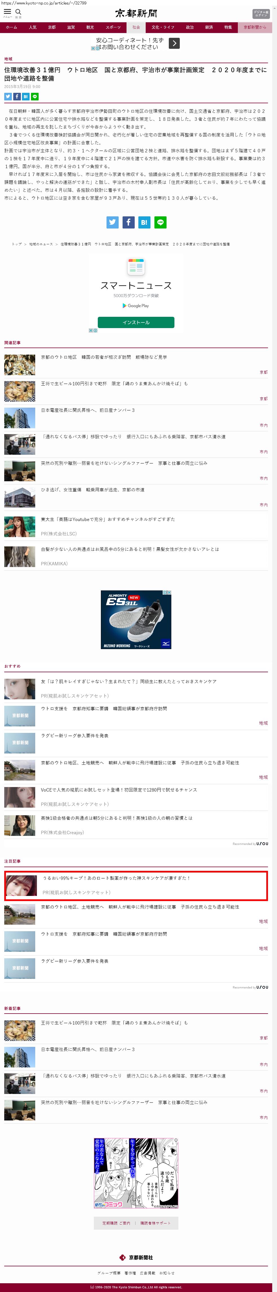Share via large green LINE icon below article
Screen dimensions: 277x1292
[160, 222]
